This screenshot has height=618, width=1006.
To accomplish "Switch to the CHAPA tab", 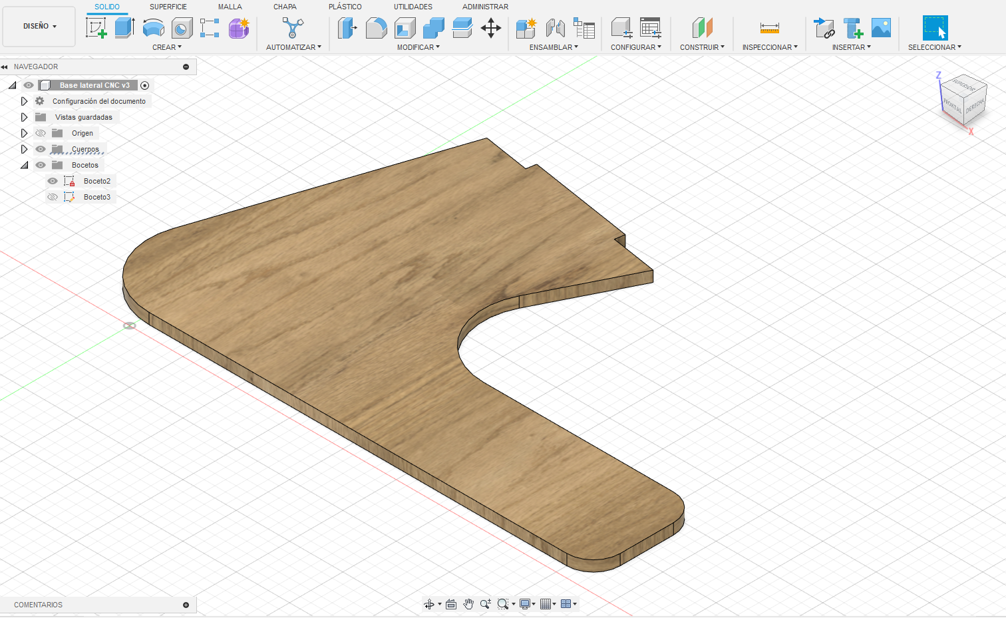I will [285, 7].
